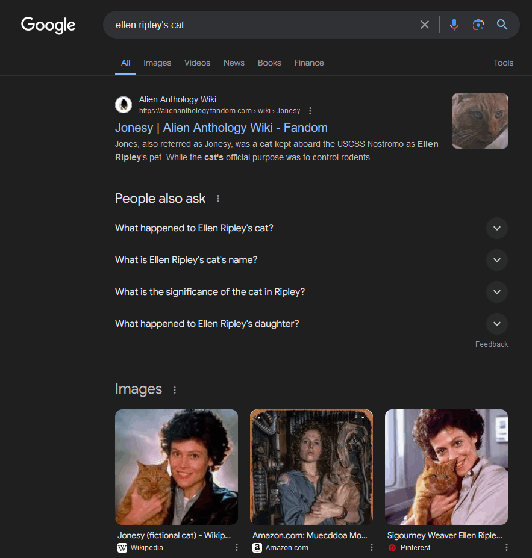Expand "What is Ellen Ripley's cat's name?"
This screenshot has width=532, height=558.
[x=496, y=260]
